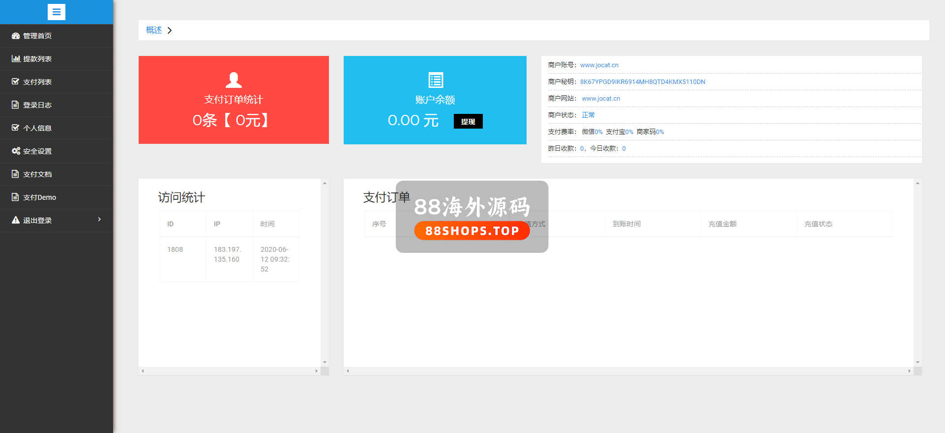Click the chevron next to 概述 breadcrumb
Viewport: 945px width, 433px height.
(170, 30)
